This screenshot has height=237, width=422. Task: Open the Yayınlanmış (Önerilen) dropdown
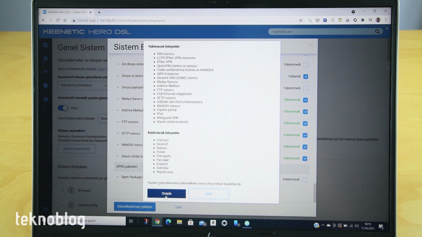(x=83, y=85)
